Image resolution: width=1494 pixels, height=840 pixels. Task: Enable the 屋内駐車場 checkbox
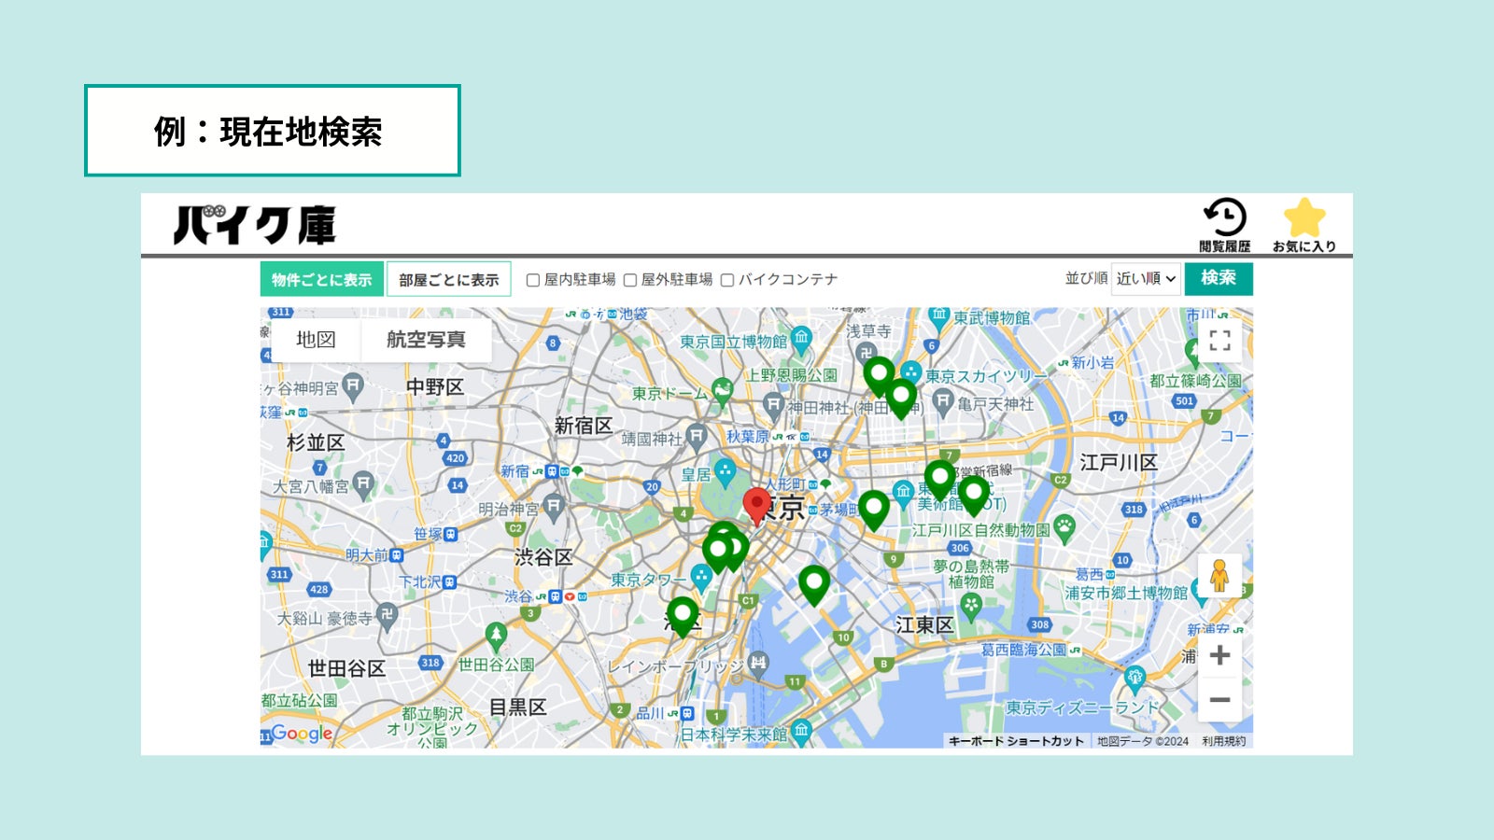click(x=533, y=280)
